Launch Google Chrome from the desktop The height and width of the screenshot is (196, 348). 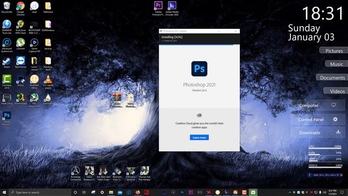(x=21, y=9)
